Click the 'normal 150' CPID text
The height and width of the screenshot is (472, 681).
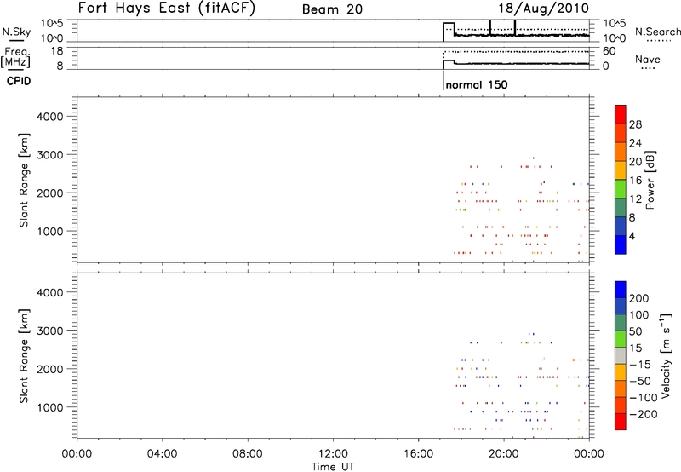477,84
